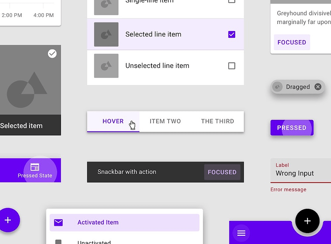This screenshot has width=331, height=244.
Task: Open the HOVER tab
Action: click(113, 122)
